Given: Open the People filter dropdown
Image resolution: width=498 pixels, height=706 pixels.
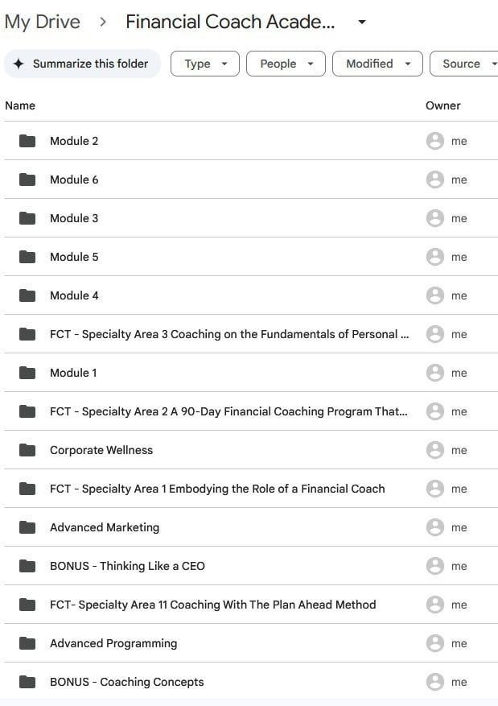Looking at the screenshot, I should coord(286,64).
